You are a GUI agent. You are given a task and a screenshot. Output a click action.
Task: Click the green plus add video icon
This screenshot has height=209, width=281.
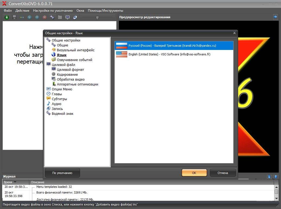(x=7, y=17)
